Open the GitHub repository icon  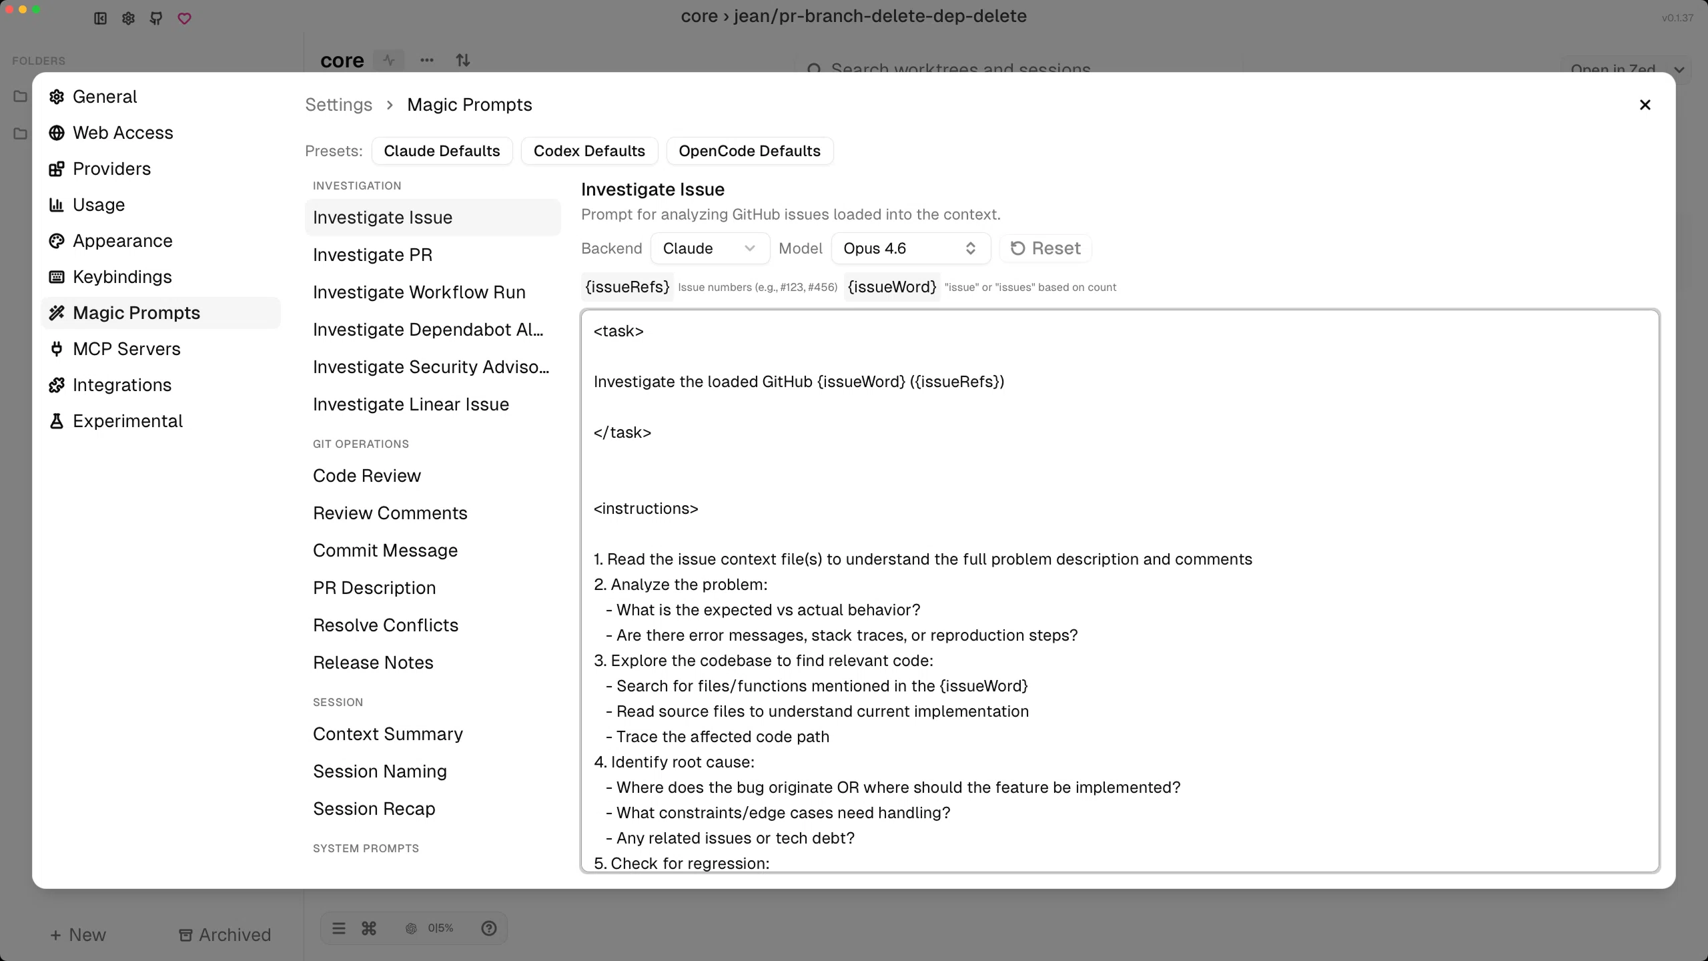pyautogui.click(x=156, y=18)
